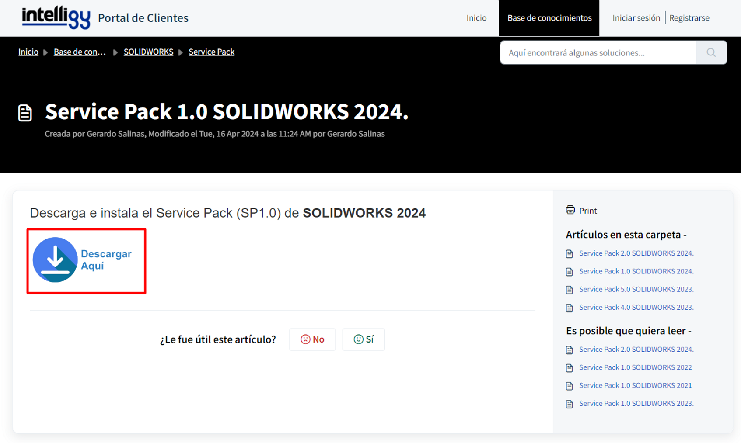Screen dimensions: 741x443
Task: Go to the SOLIDWORKS breadcrumb folder
Action: (148, 52)
